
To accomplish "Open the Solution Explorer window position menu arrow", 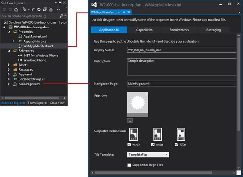I will click(56, 3).
